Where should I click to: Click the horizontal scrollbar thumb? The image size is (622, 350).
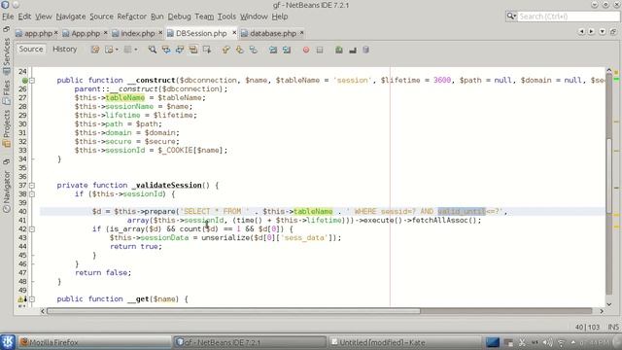click(233, 311)
